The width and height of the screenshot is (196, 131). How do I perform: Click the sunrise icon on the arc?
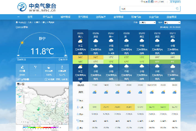click(18, 55)
